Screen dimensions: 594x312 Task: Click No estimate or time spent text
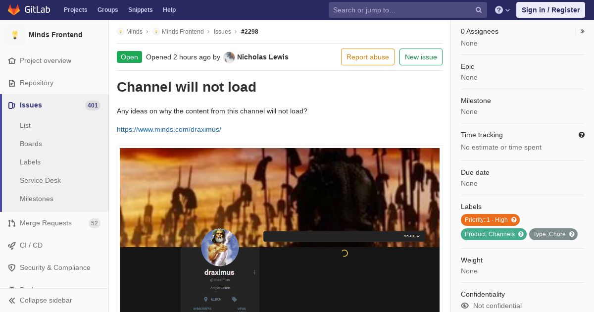coord(501,147)
